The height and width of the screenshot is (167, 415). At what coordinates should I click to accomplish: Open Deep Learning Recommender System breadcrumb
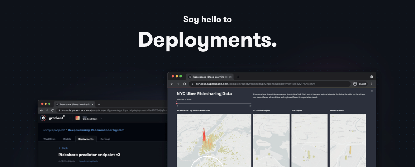coord(96,130)
